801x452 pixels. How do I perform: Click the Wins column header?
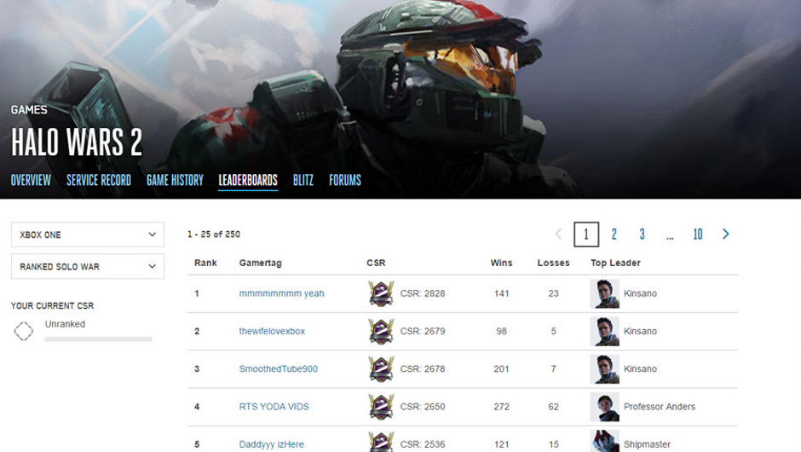click(501, 263)
